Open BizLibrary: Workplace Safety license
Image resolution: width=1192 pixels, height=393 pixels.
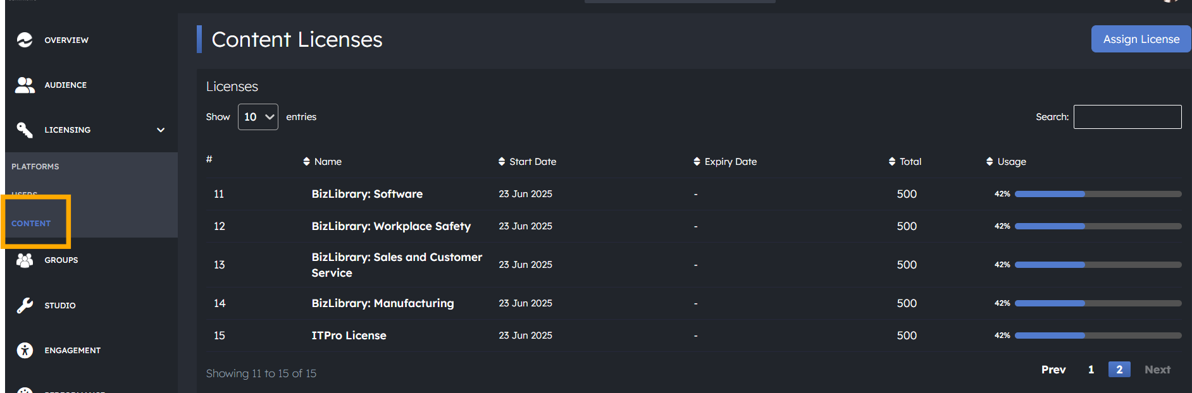click(x=391, y=226)
